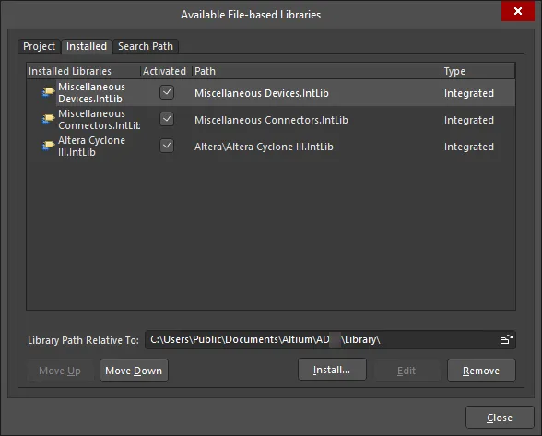The height and width of the screenshot is (436, 542).
Task: Select the Installed tab
Action: (x=87, y=46)
